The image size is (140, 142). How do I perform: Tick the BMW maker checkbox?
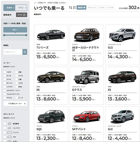[x=17, y=87]
